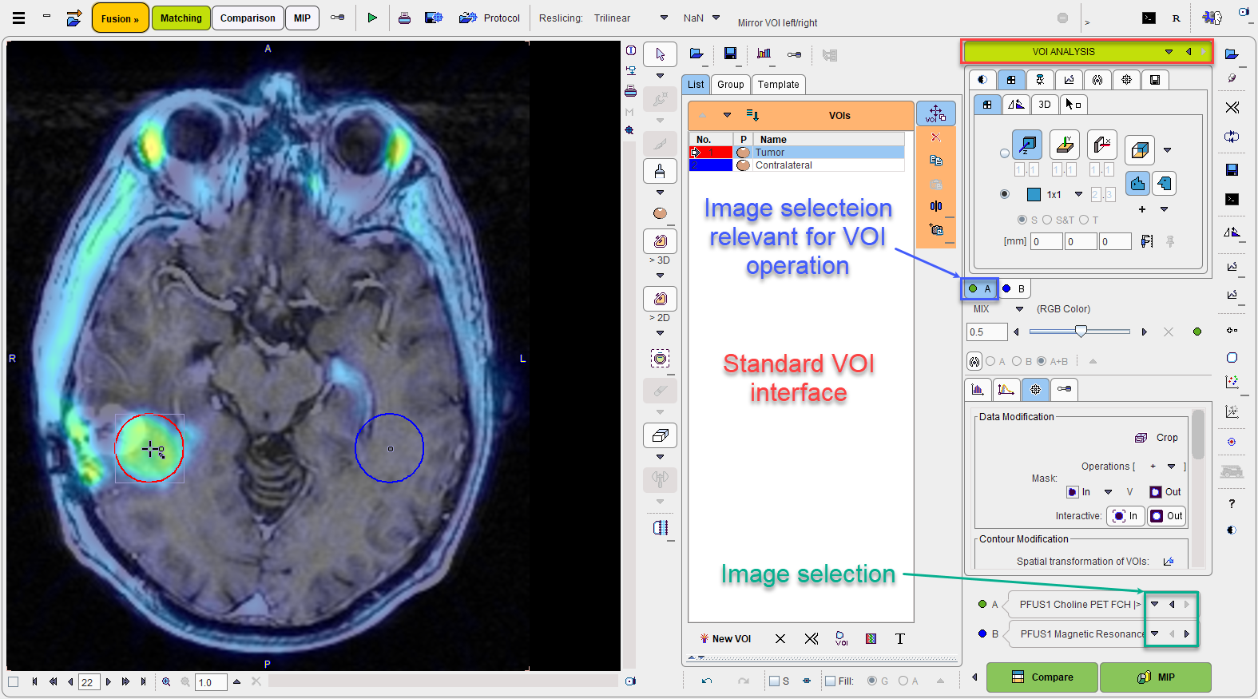Image resolution: width=1258 pixels, height=699 pixels.
Task: Click the 3D iso-contour tool
Action: click(x=660, y=241)
